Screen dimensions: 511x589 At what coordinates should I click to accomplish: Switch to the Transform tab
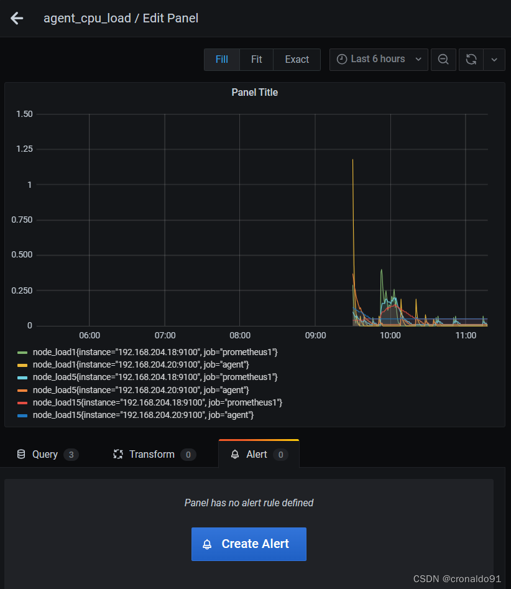tap(154, 455)
